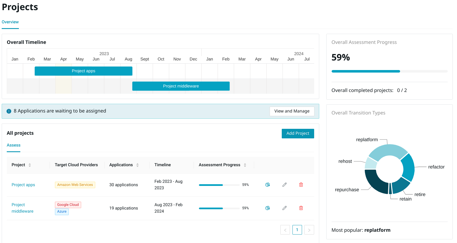
Task: Click the retire segment of the donut chart
Action: coord(401,186)
